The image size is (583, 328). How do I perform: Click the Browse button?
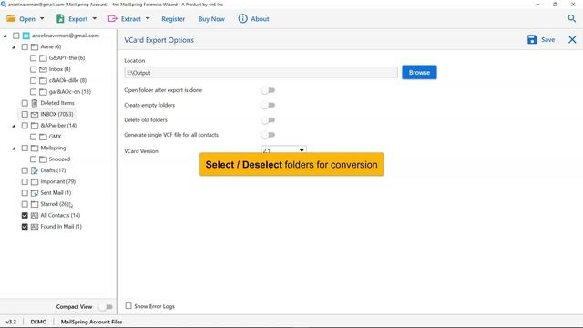419,73
